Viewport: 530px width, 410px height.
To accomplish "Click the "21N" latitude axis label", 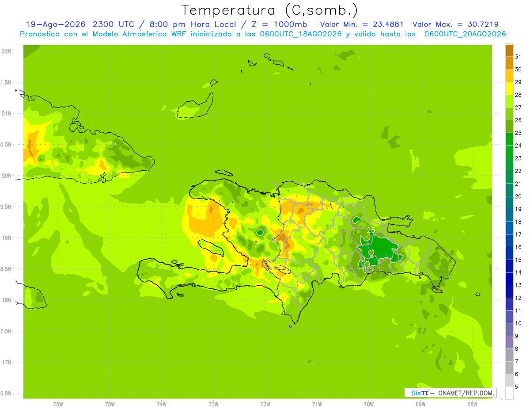I will [7, 114].
